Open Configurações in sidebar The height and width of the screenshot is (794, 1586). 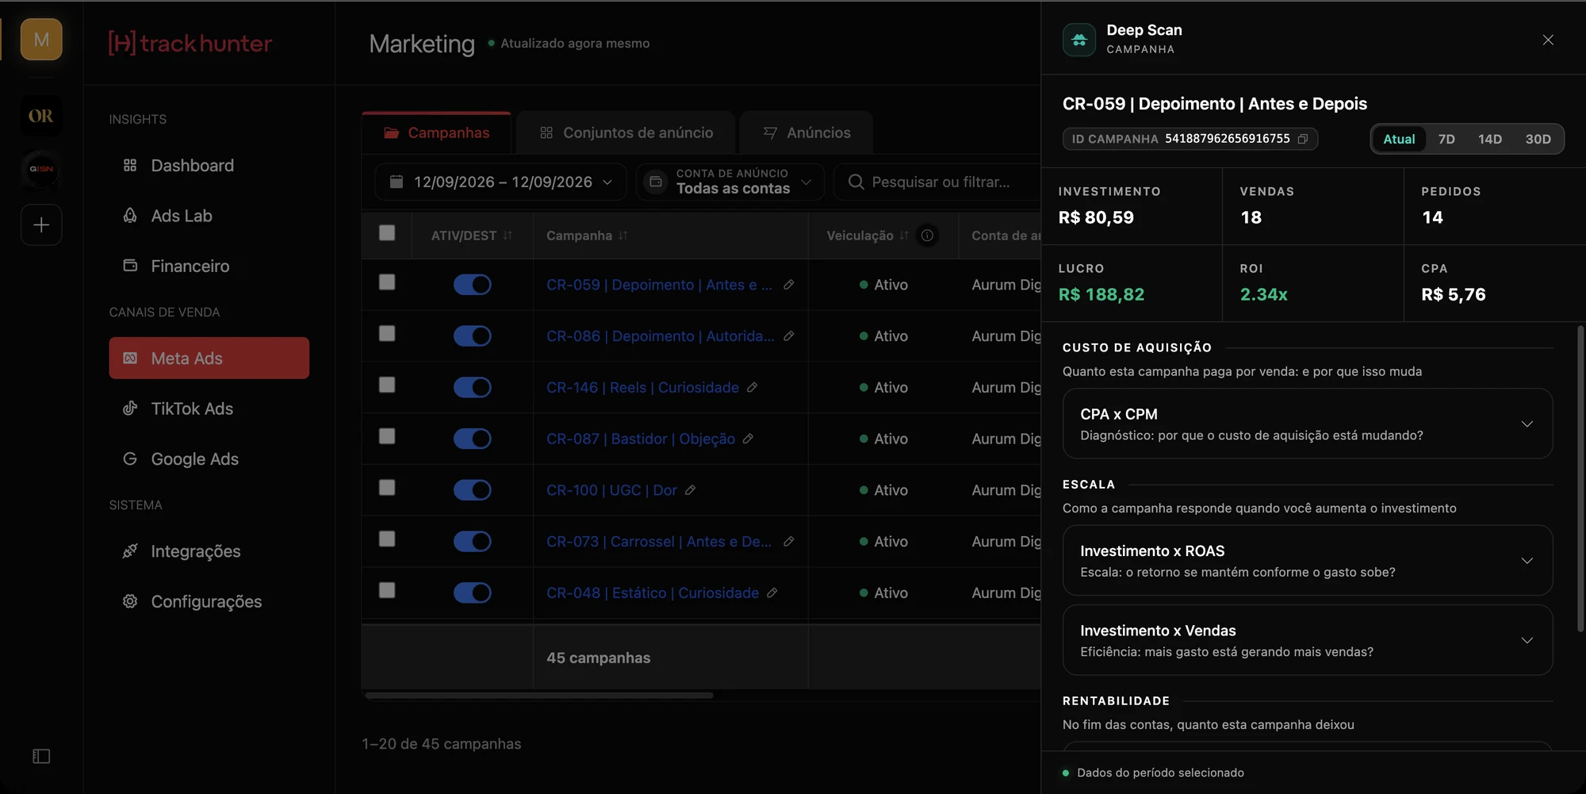pyautogui.click(x=209, y=601)
